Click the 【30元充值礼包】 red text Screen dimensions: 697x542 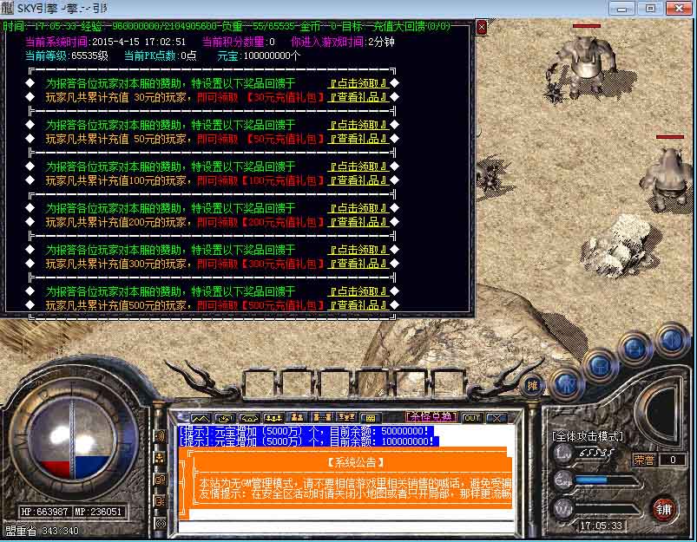tap(285, 97)
